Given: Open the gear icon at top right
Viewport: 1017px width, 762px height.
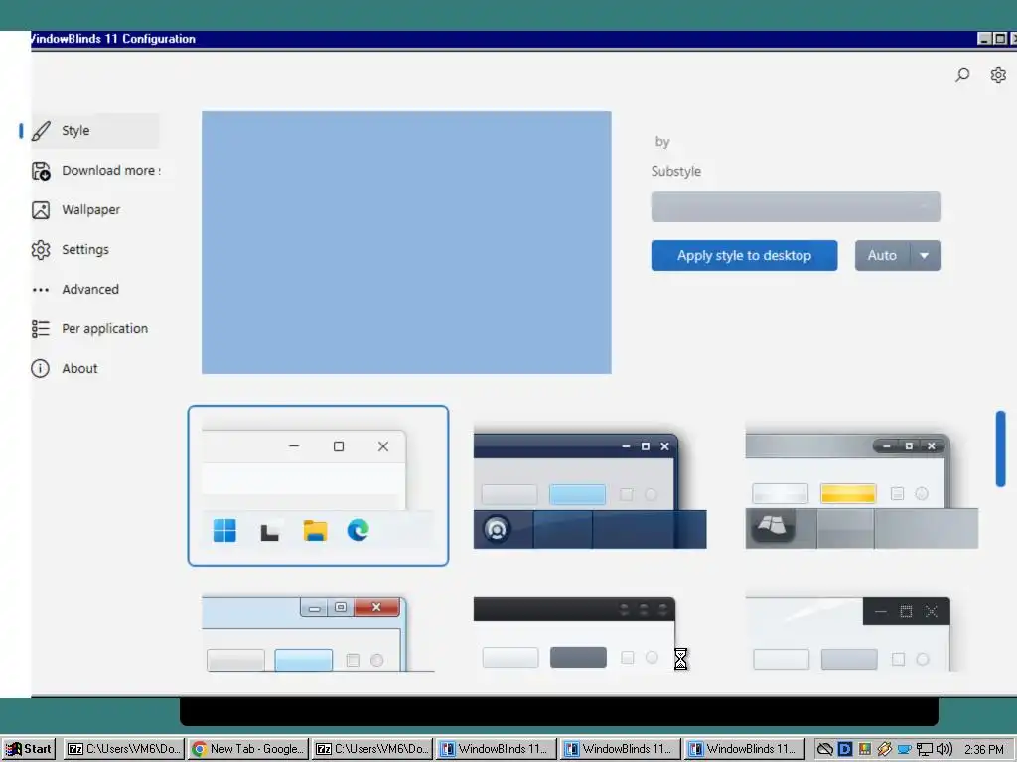Looking at the screenshot, I should click(998, 75).
